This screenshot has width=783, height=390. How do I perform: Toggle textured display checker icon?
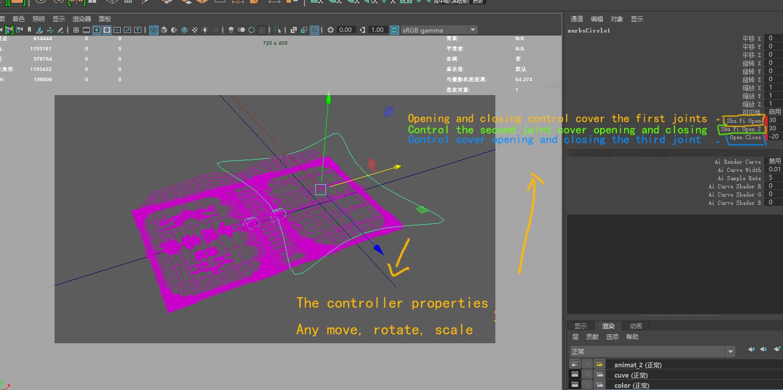click(195, 30)
